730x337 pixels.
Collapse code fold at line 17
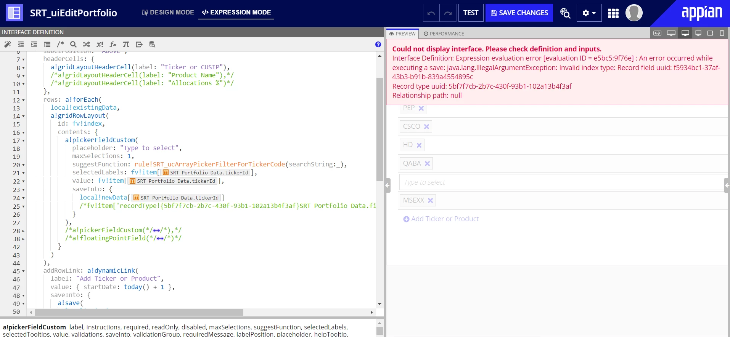click(x=23, y=141)
